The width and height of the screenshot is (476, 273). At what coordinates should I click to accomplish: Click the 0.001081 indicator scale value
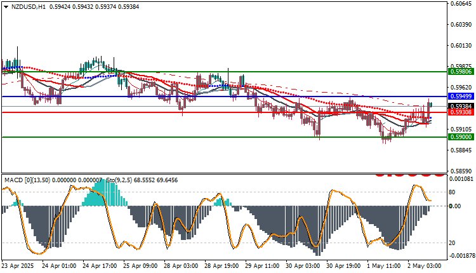pos(461,179)
